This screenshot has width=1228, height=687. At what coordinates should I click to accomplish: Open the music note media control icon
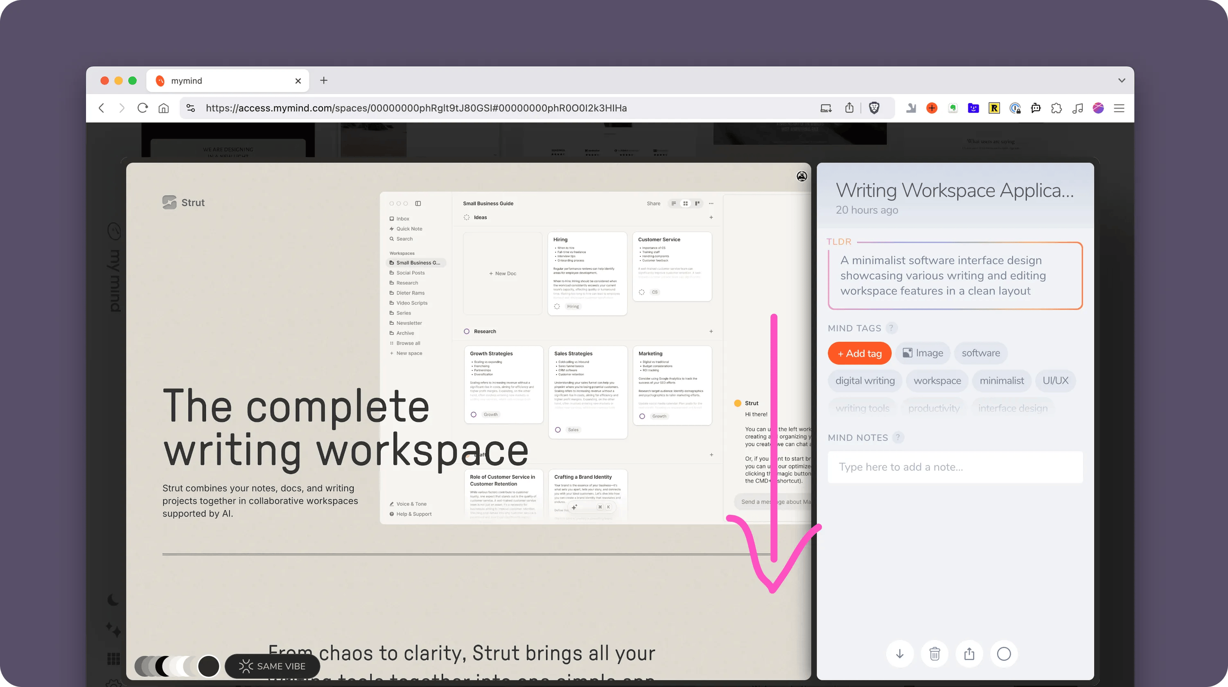click(1077, 108)
